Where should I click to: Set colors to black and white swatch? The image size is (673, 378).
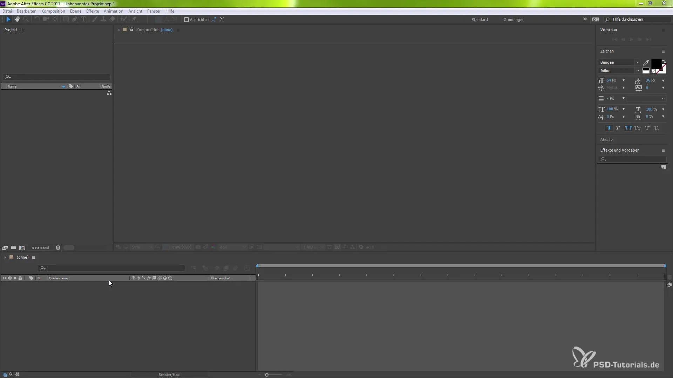click(646, 71)
